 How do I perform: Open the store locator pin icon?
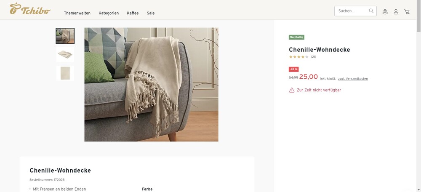click(385, 11)
